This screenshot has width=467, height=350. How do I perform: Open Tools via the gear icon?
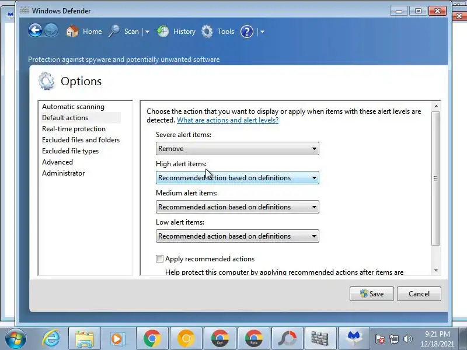point(207,32)
